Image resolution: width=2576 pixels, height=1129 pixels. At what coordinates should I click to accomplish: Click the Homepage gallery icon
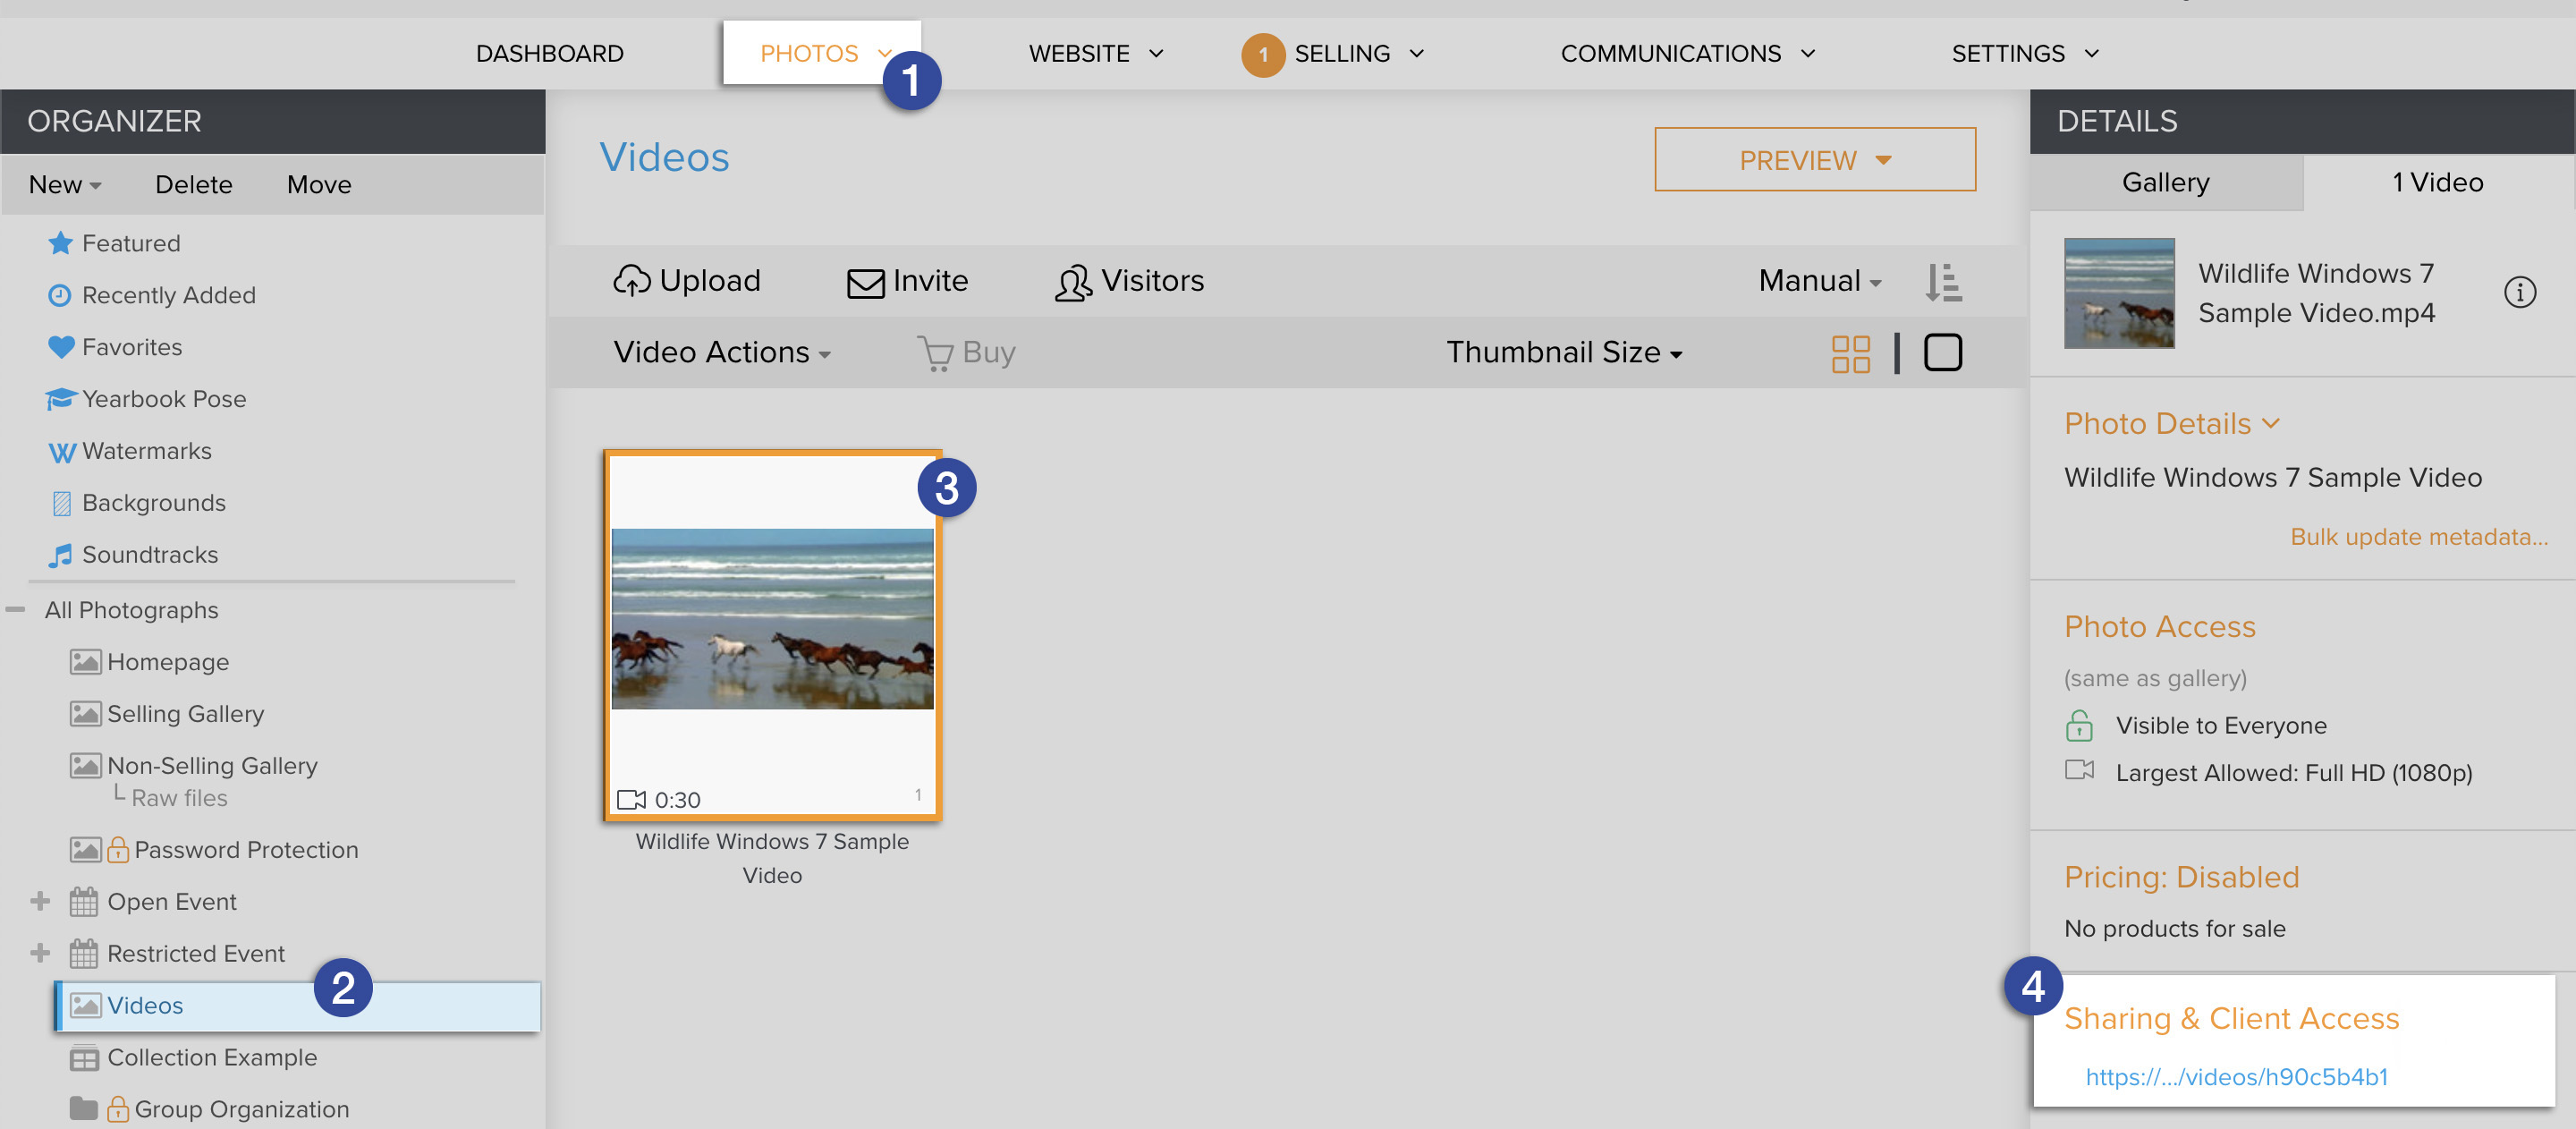(x=85, y=662)
